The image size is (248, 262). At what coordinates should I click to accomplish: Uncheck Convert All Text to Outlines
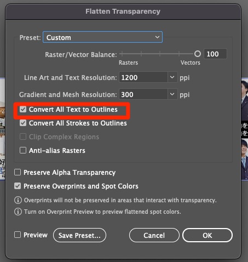tap(23, 110)
